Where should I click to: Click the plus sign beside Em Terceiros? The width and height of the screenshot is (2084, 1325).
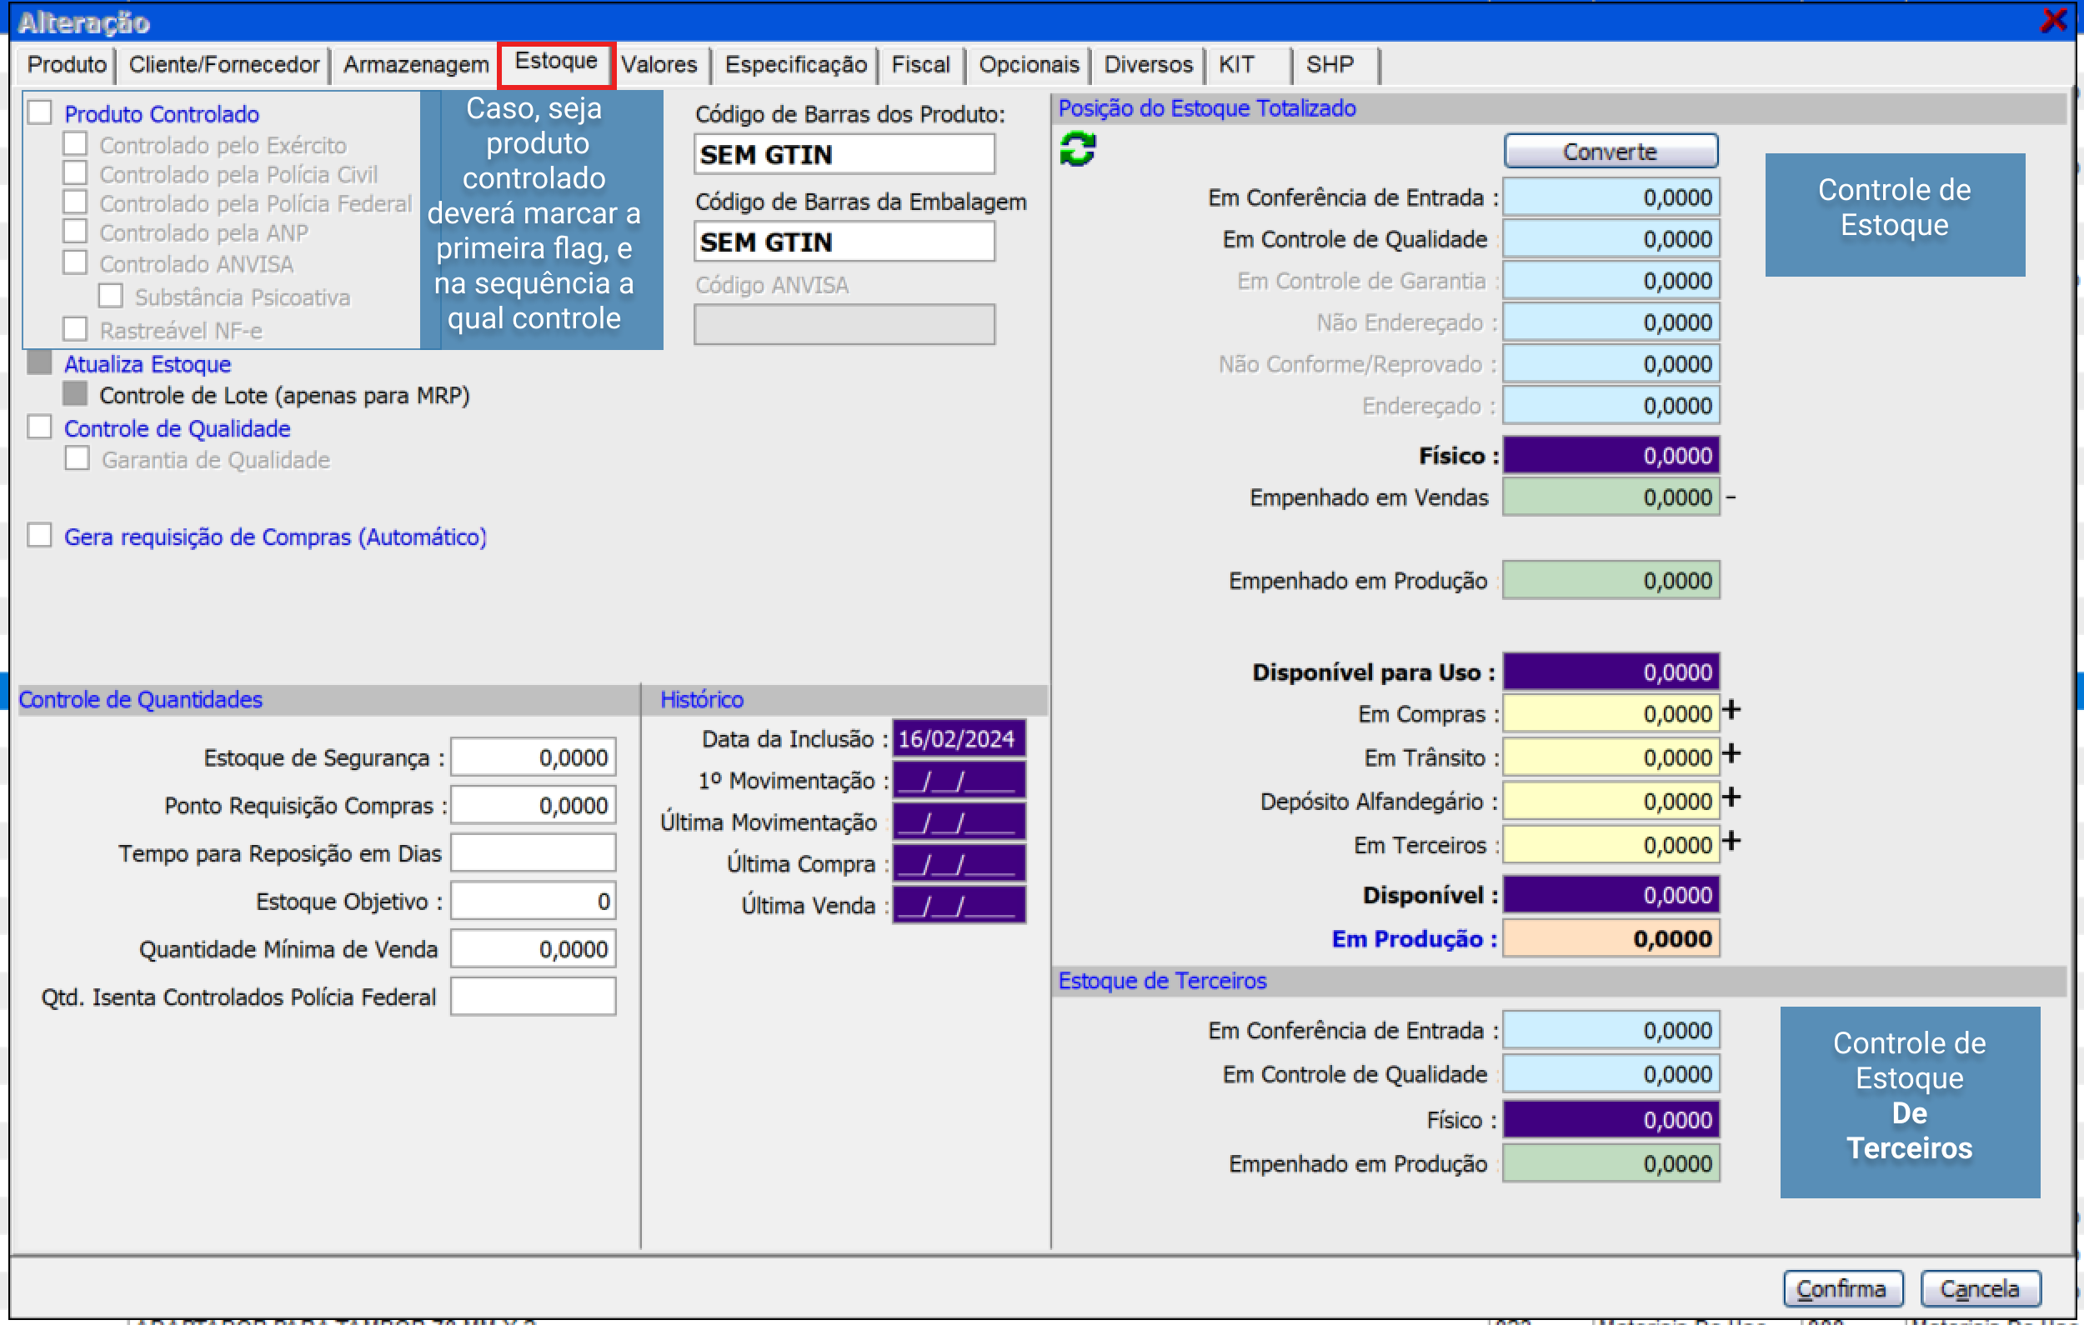(1731, 841)
